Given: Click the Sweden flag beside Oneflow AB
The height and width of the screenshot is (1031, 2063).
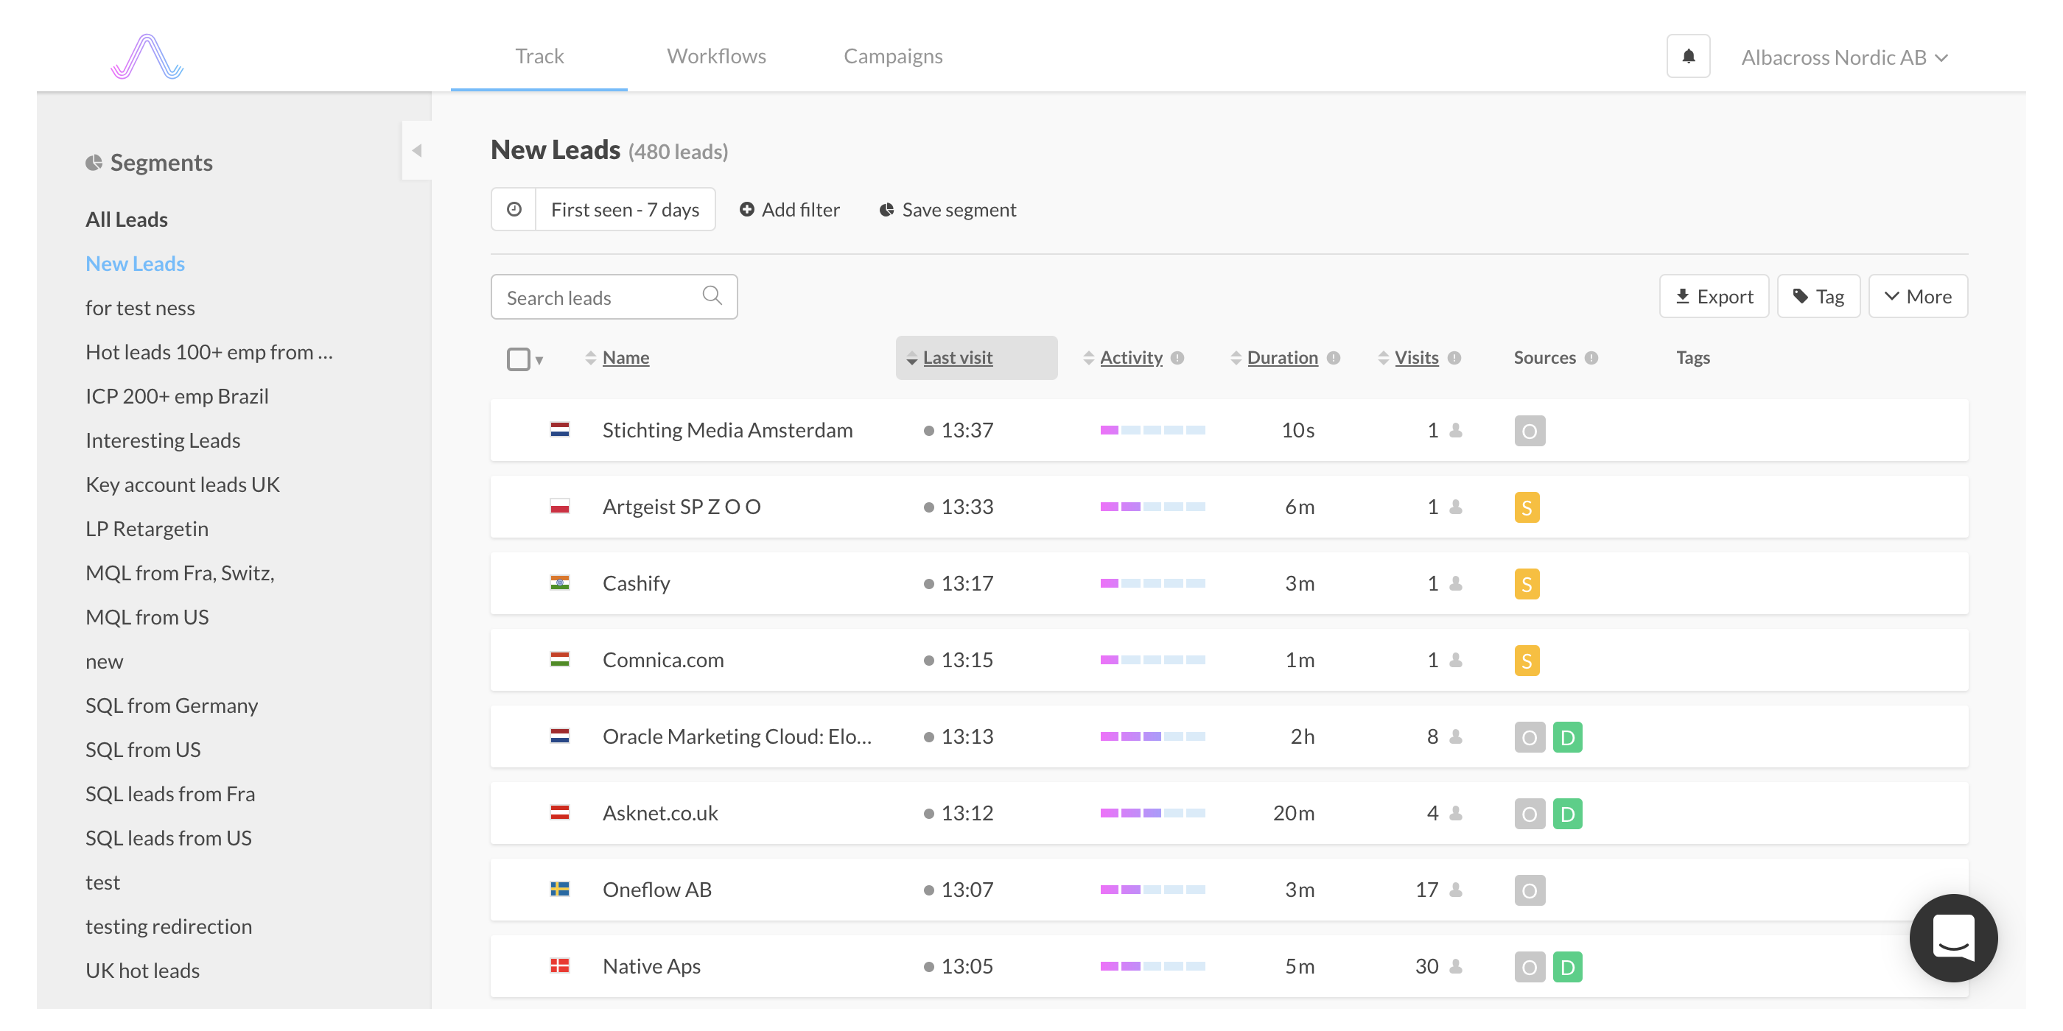Looking at the screenshot, I should [560, 890].
